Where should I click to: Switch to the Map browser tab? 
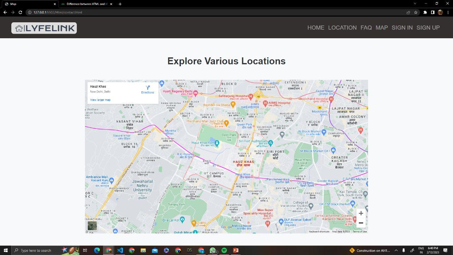30,4
